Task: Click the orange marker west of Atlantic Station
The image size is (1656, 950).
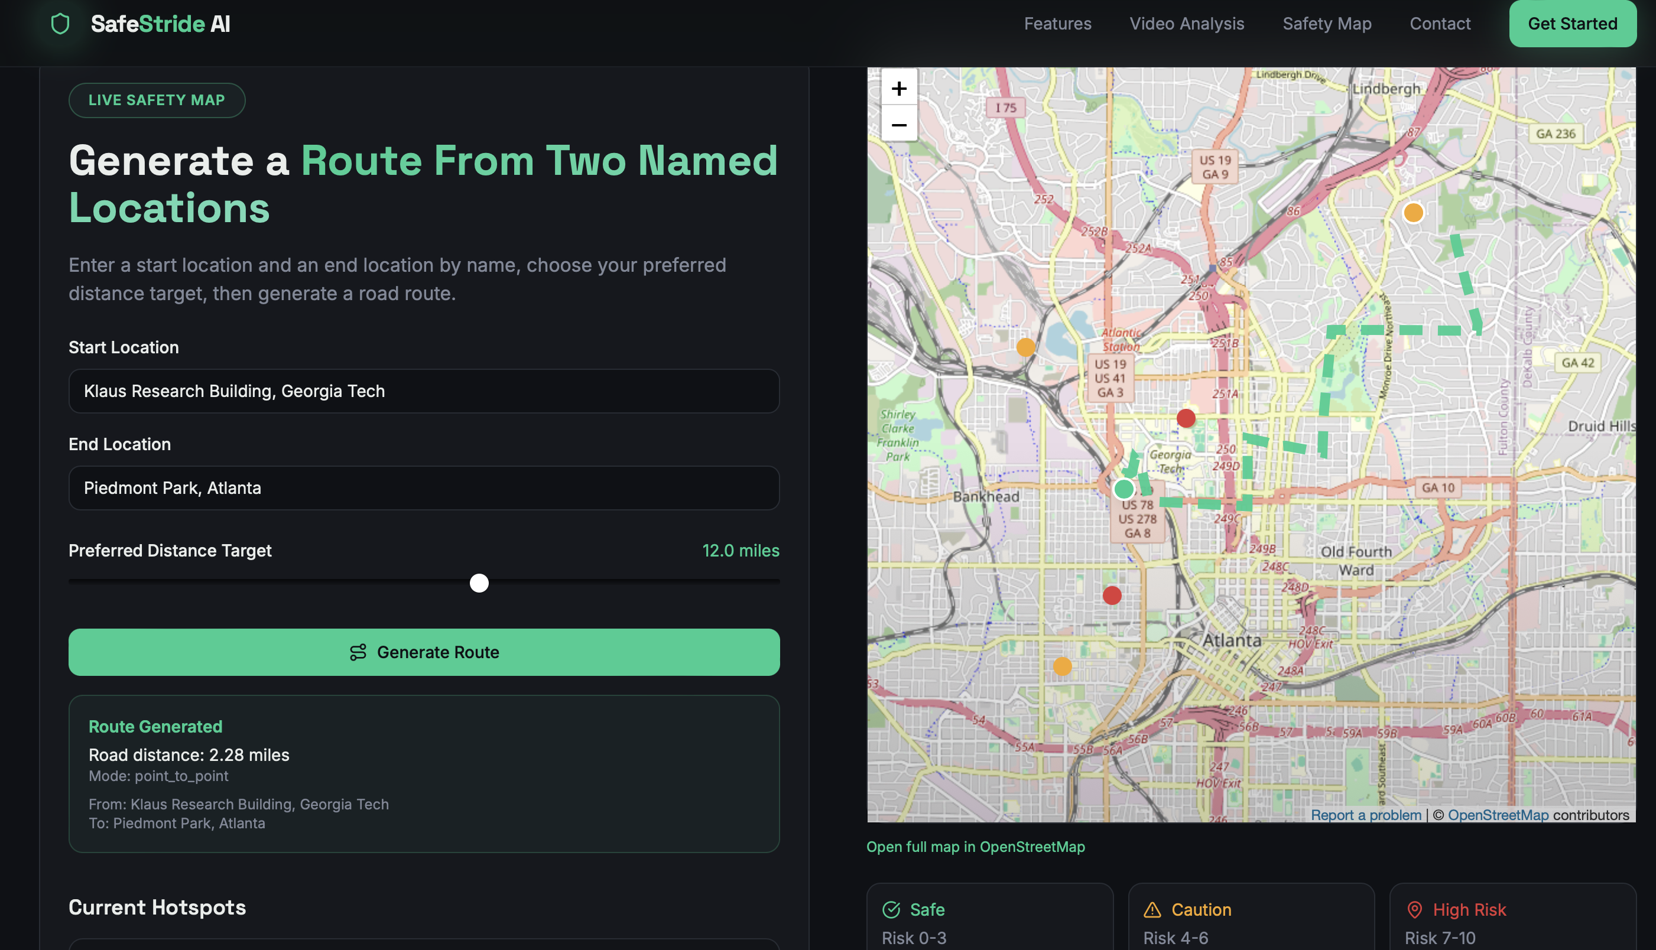Action: pos(1025,347)
